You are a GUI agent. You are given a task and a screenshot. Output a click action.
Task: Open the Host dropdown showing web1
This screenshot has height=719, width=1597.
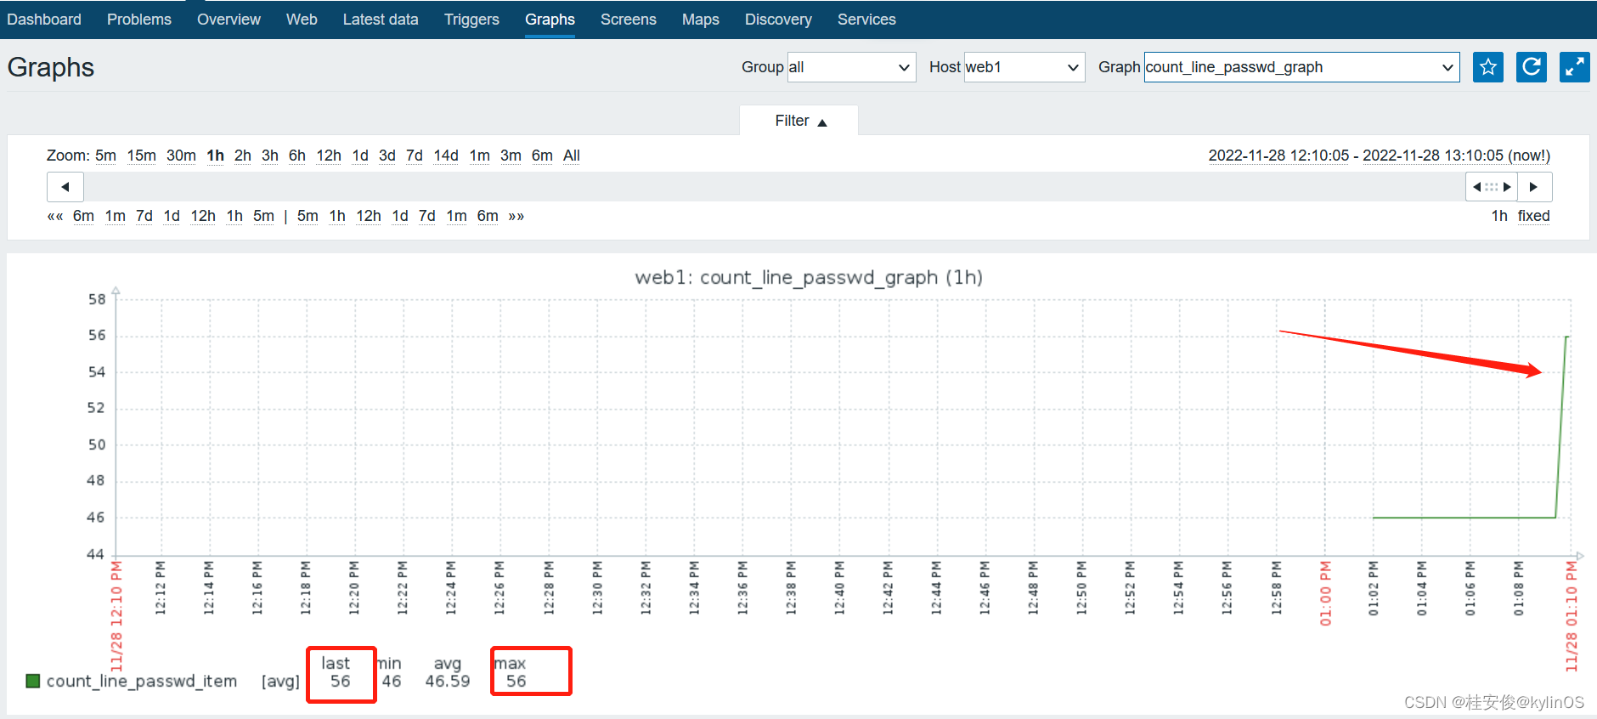(x=1024, y=67)
